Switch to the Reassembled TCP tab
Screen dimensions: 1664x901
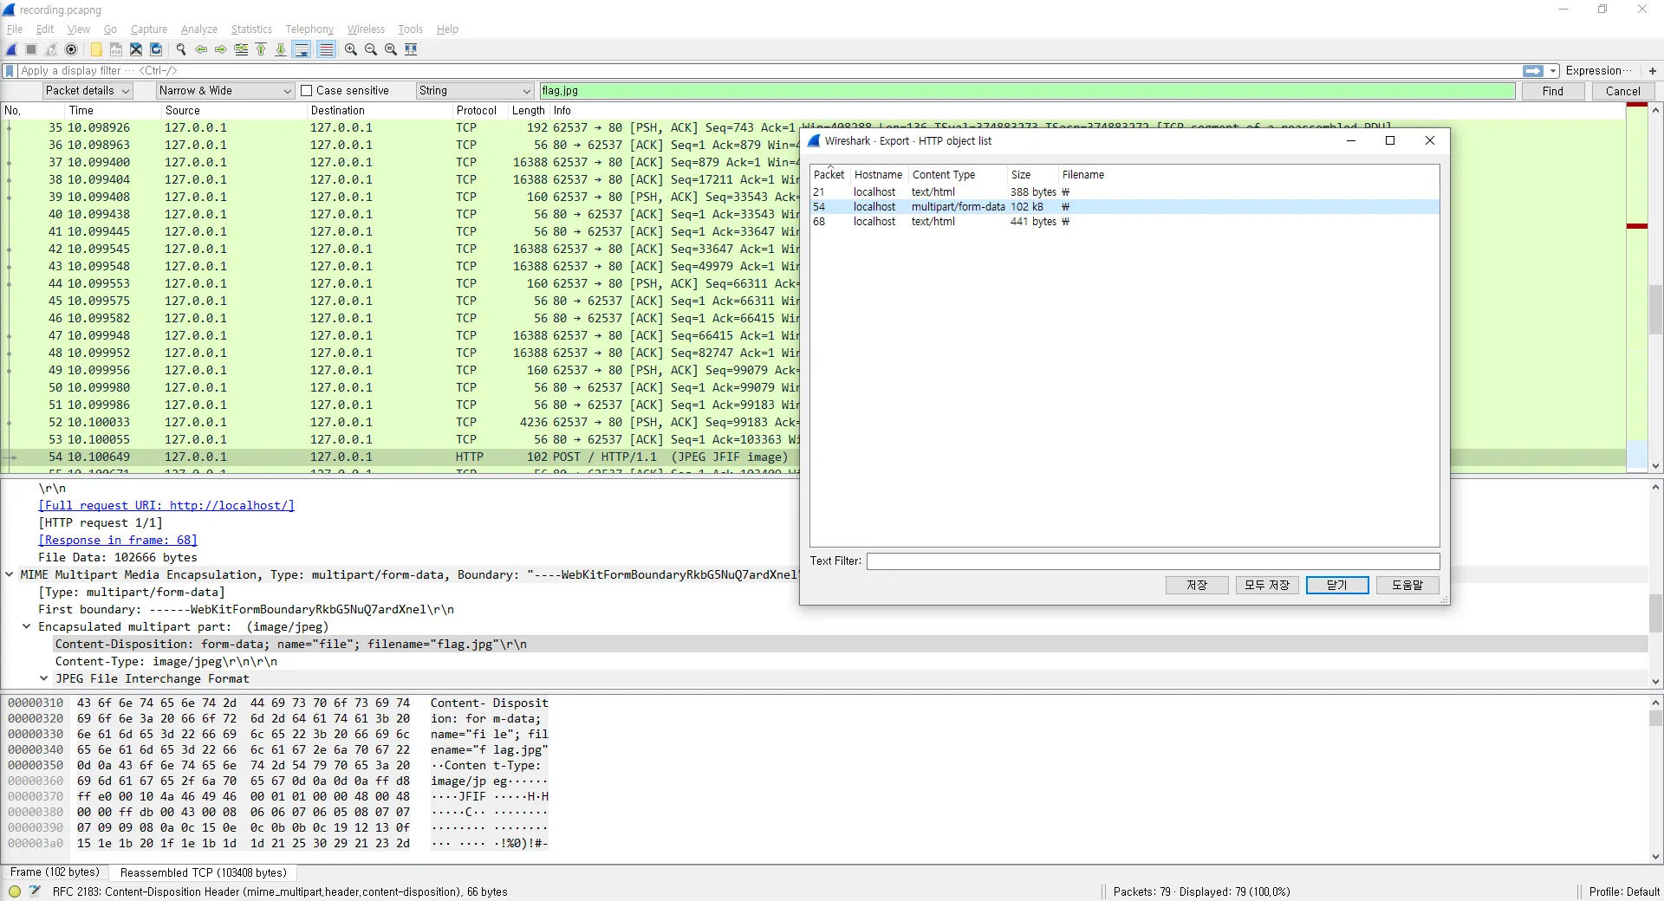point(204,872)
